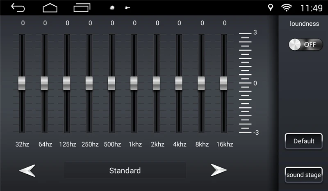
Task: Click the 250hz slider handle
Action: coord(89,83)
